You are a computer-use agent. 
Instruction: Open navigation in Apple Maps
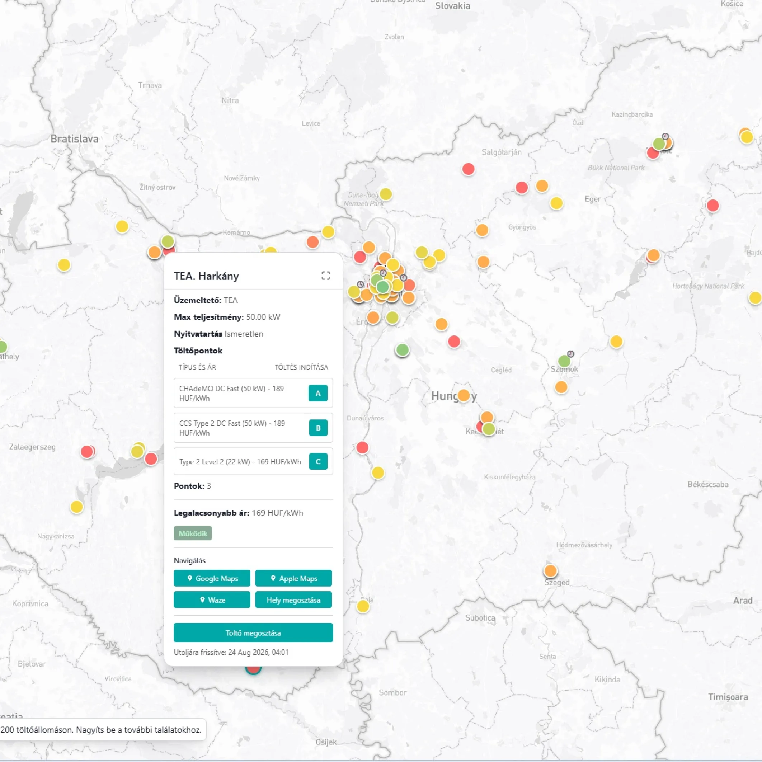click(293, 578)
